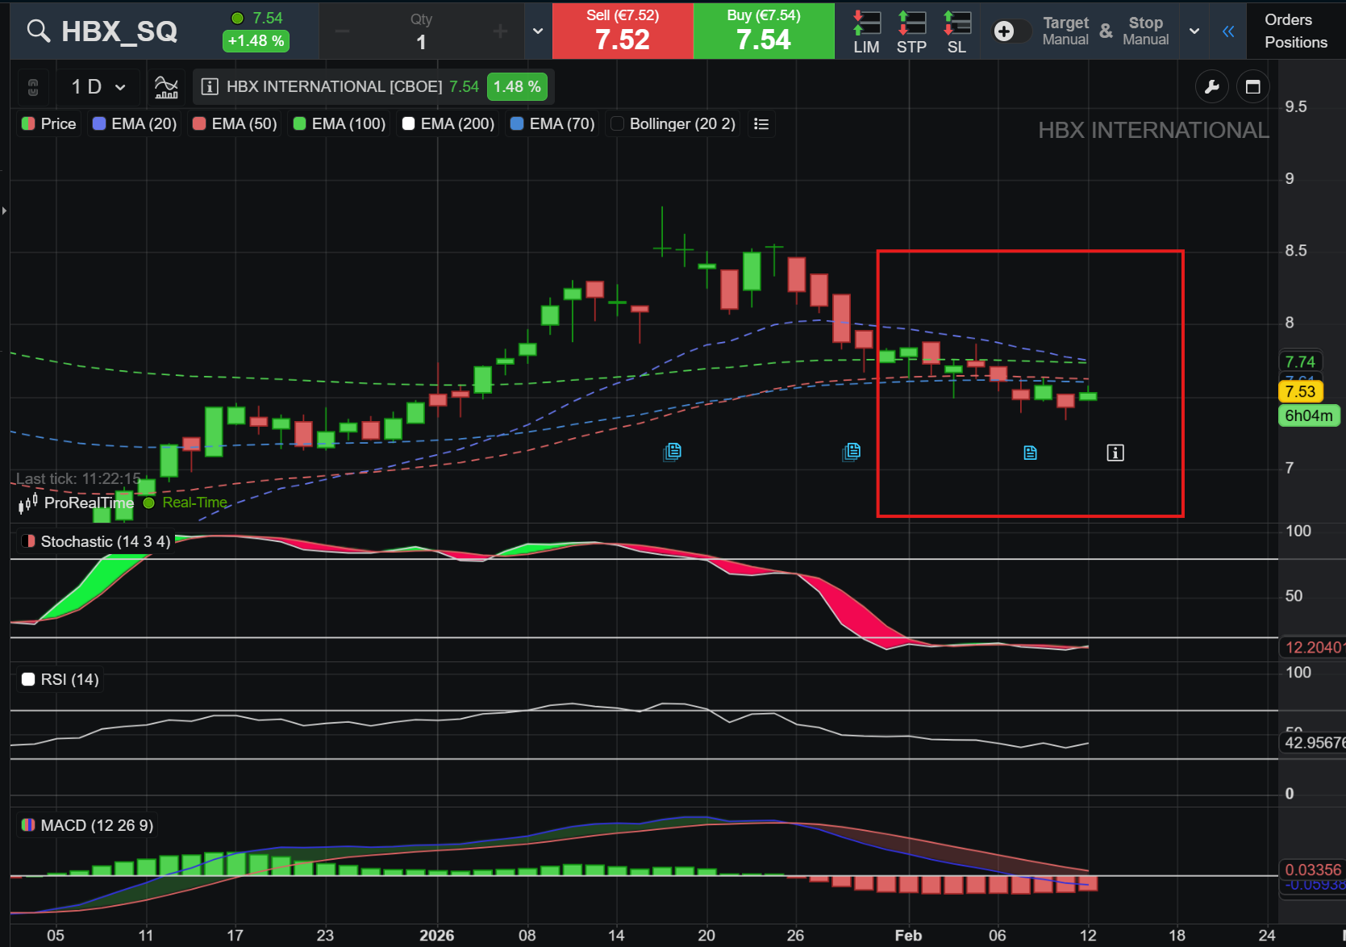Open the quantity options dropdown arrow
The height and width of the screenshot is (947, 1346).
tap(538, 31)
